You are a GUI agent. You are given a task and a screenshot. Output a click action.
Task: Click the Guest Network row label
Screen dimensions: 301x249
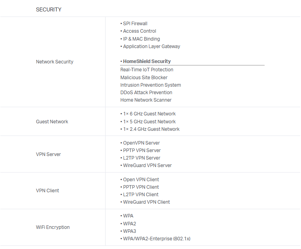click(x=52, y=122)
